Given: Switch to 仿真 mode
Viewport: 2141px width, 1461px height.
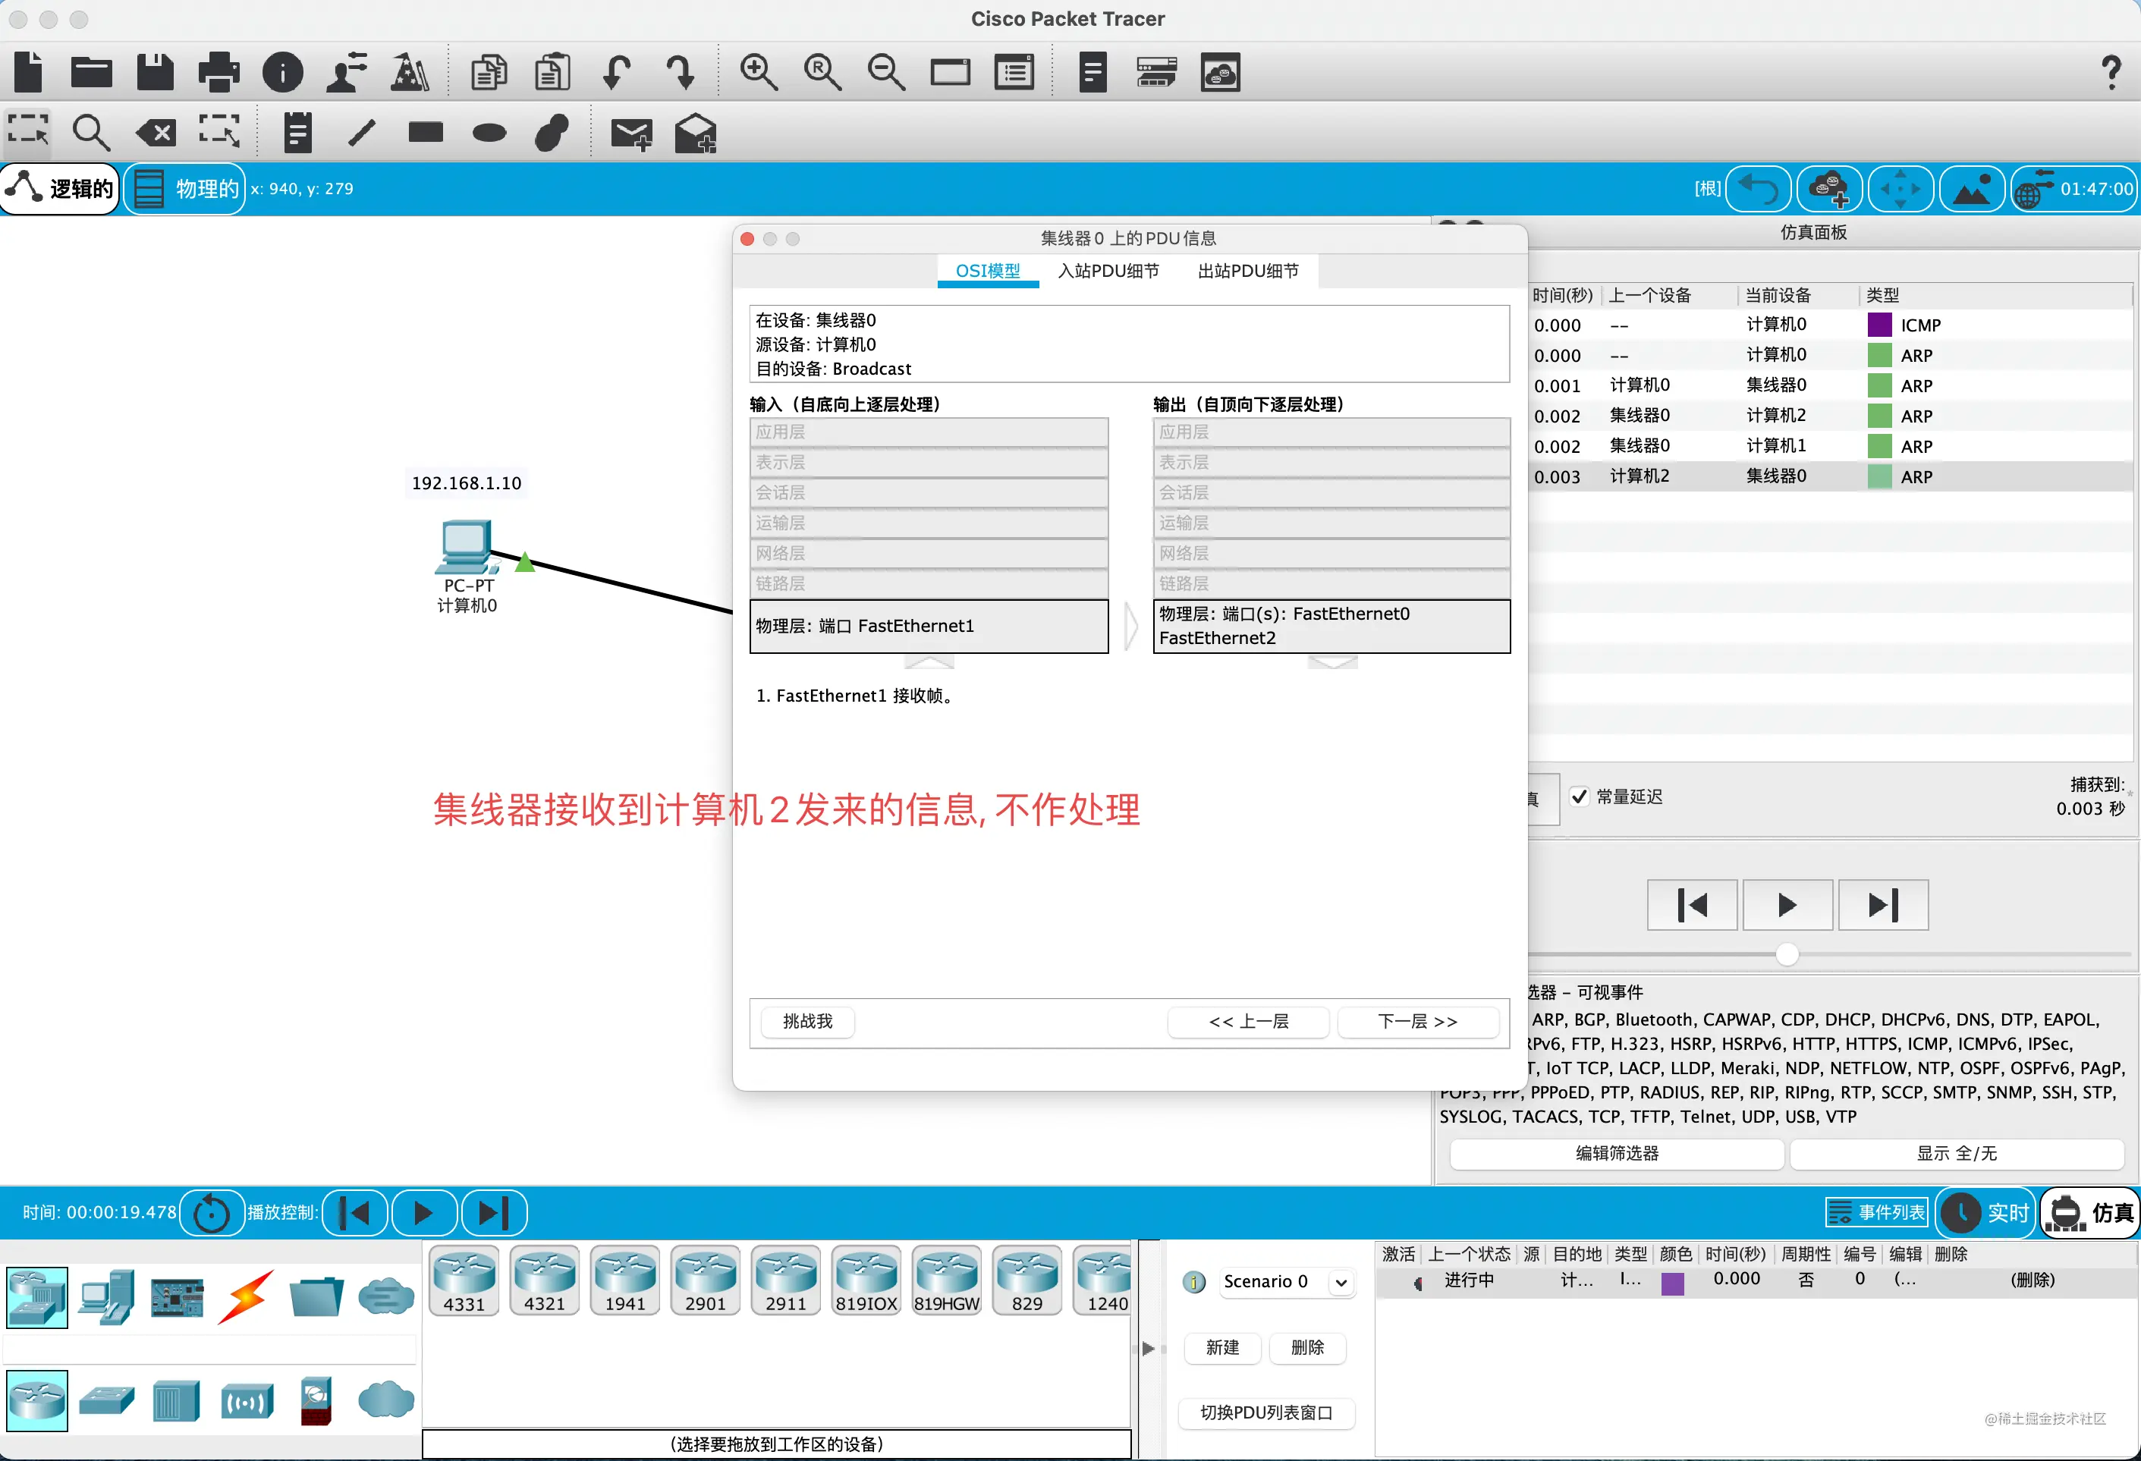Looking at the screenshot, I should (2089, 1212).
